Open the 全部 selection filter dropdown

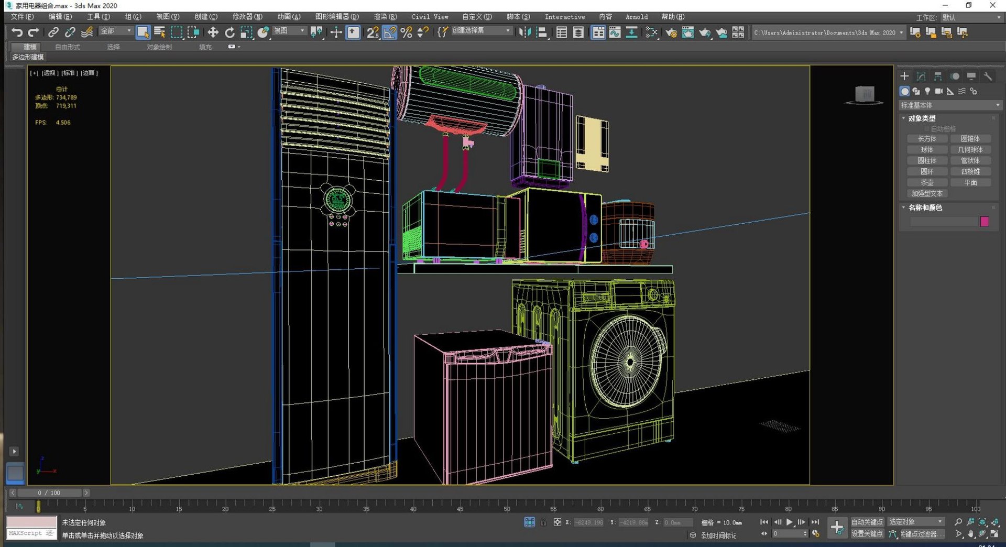[x=116, y=31]
